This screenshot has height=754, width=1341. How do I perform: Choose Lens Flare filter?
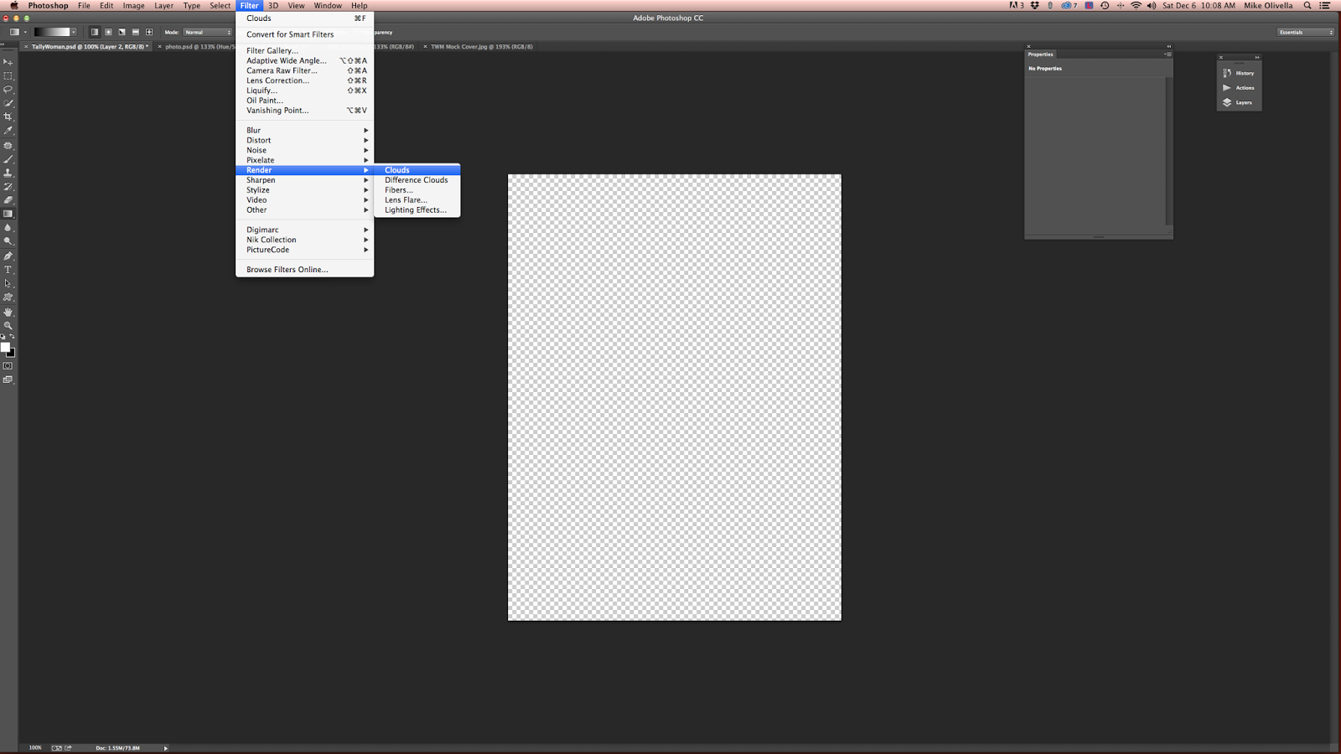coord(417,200)
